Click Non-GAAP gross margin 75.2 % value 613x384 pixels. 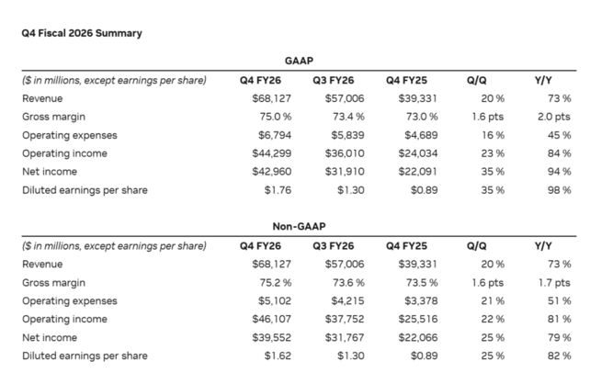[262, 282]
